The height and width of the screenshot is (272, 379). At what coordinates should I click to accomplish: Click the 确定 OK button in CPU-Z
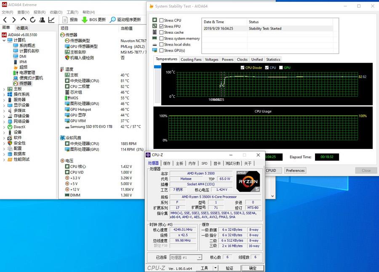[x=253, y=268]
